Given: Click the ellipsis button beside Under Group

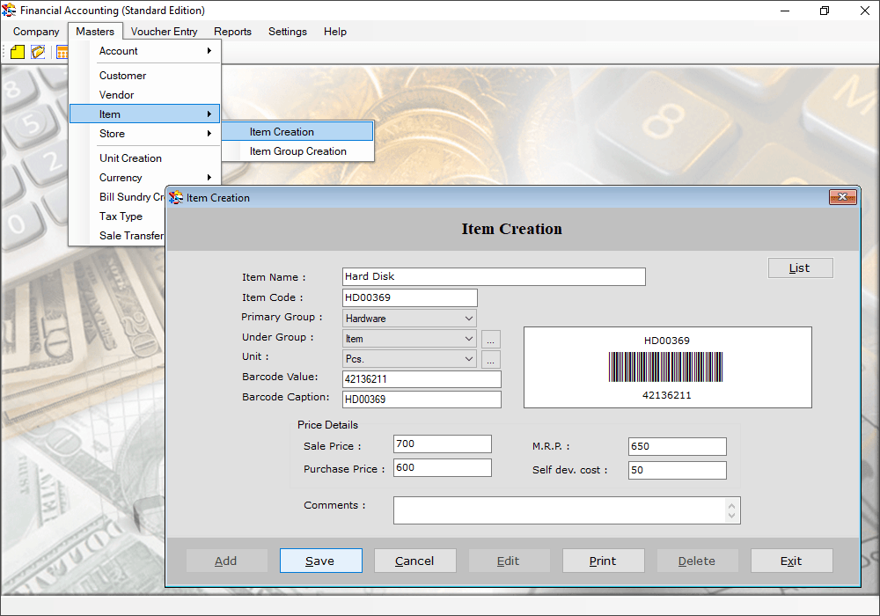Looking at the screenshot, I should [490, 340].
